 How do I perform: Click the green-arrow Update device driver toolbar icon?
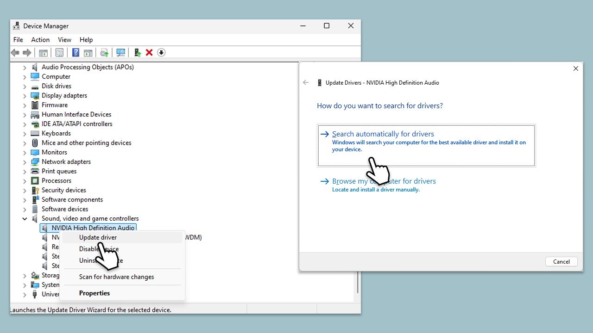point(137,53)
